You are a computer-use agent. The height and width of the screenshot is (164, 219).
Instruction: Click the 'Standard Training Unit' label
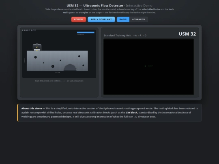118,36
